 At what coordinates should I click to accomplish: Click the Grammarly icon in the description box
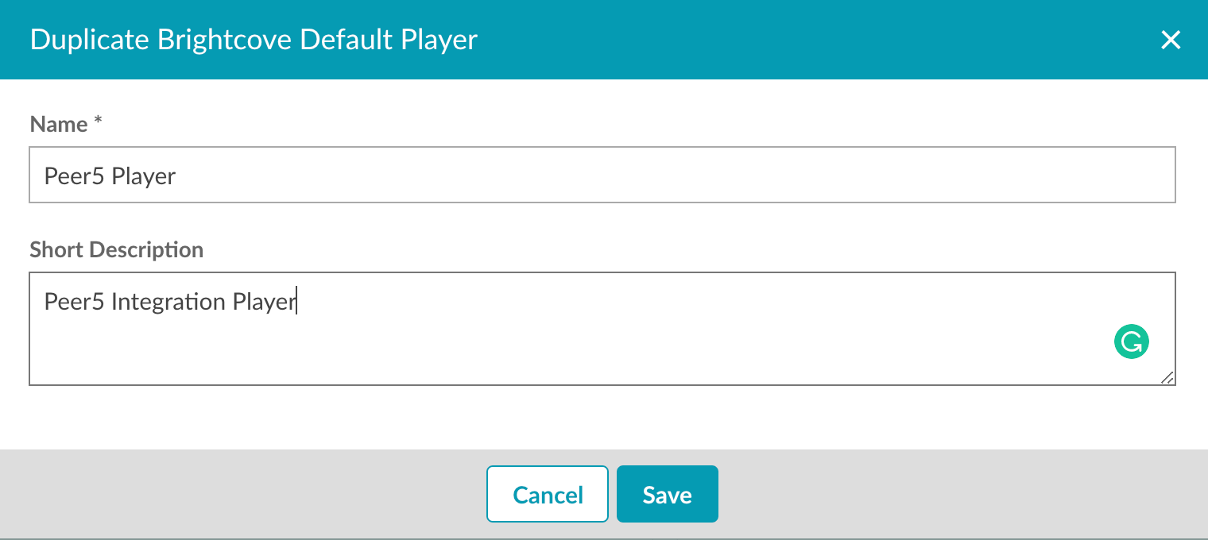tap(1131, 341)
